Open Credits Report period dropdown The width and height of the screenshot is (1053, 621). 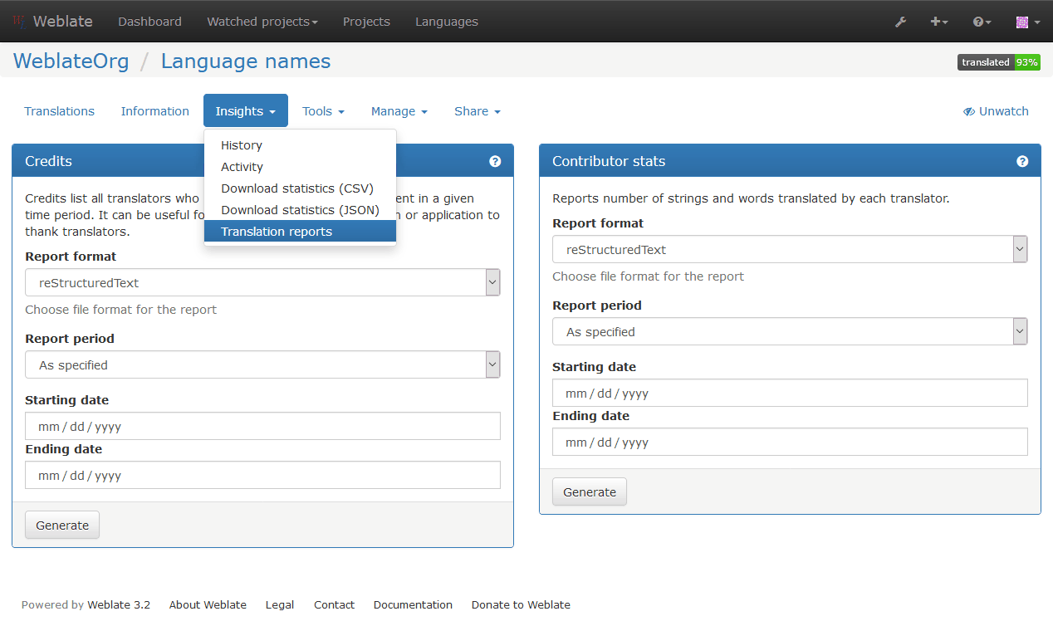(x=262, y=364)
